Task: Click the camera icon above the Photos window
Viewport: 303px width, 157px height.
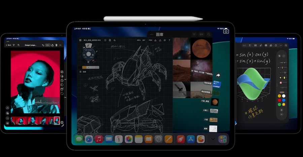Action: (226, 31)
